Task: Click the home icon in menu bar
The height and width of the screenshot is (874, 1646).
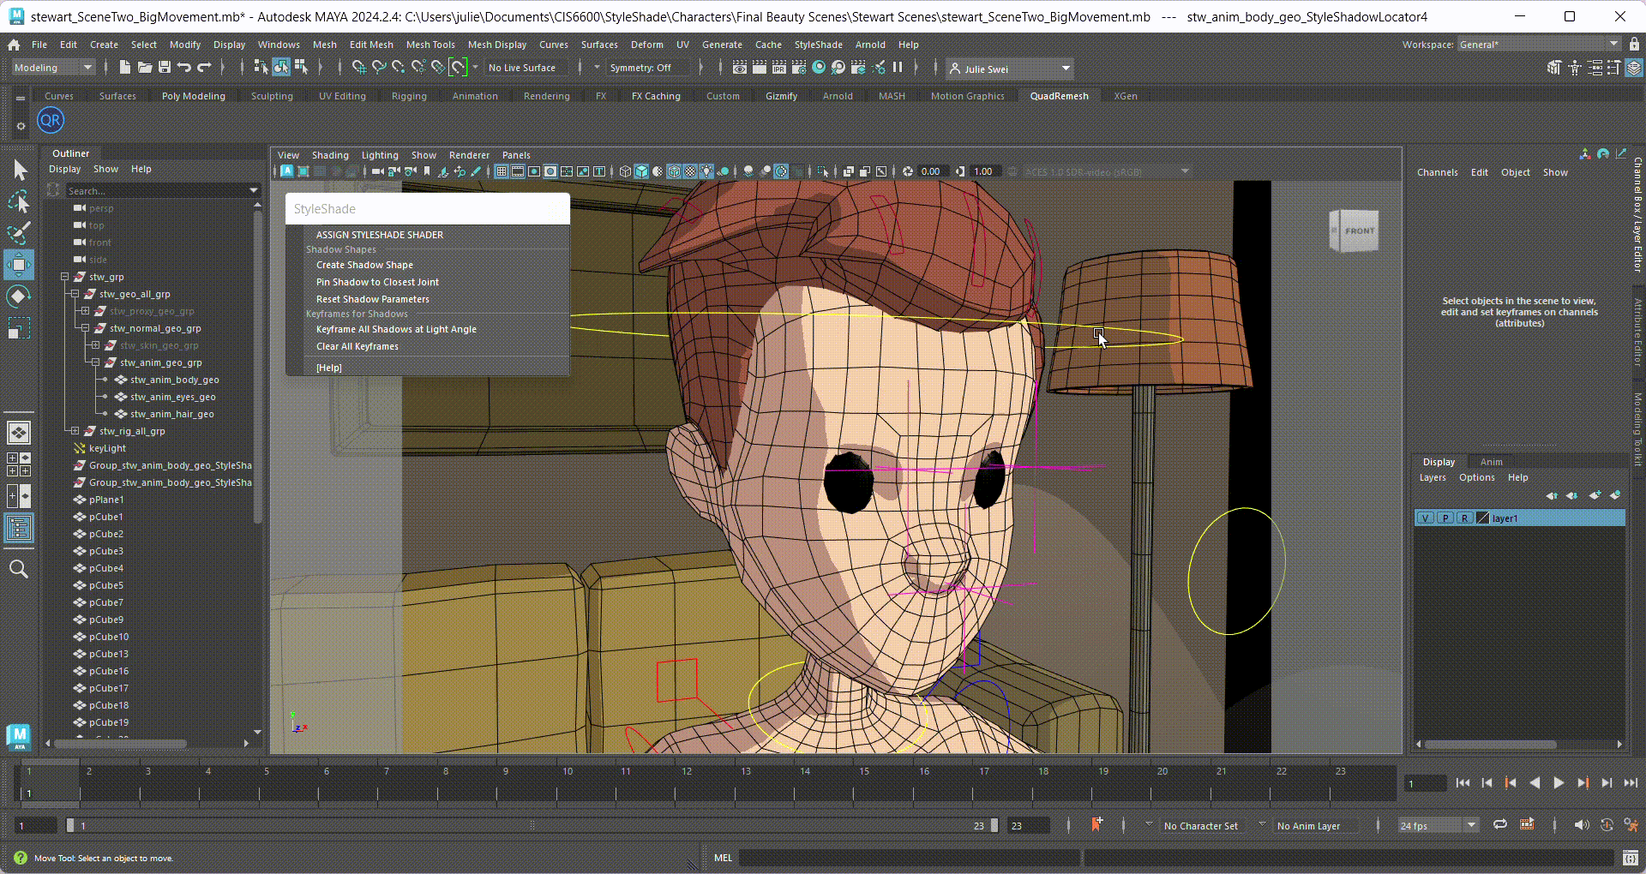Action: point(14,45)
